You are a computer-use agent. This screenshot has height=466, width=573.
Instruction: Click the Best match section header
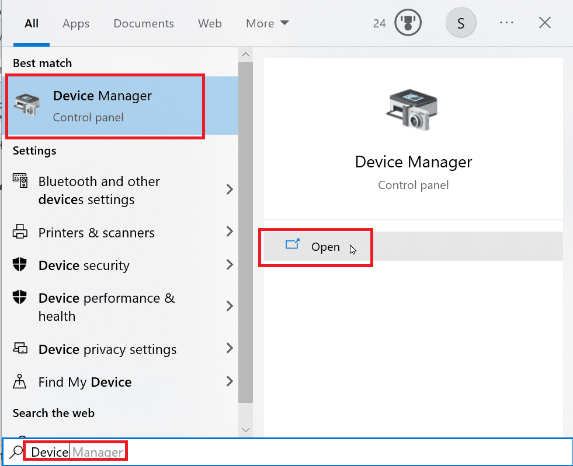(43, 63)
